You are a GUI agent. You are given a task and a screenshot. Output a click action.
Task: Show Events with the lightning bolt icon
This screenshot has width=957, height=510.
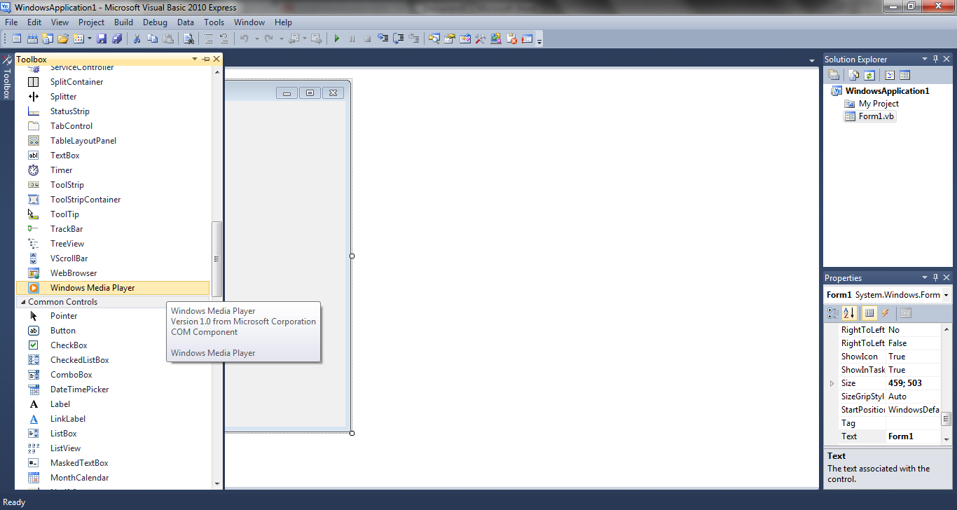(x=885, y=313)
